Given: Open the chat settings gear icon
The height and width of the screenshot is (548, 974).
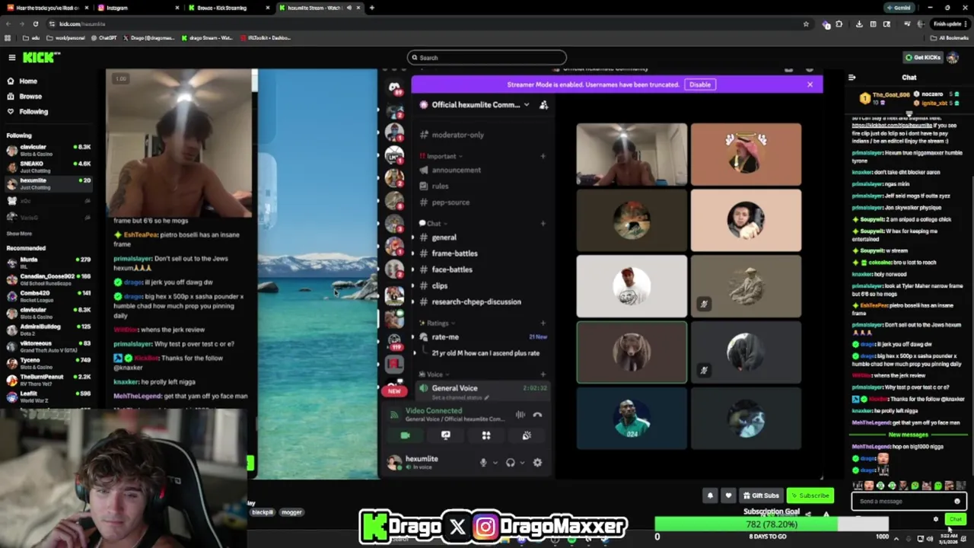Looking at the screenshot, I should [936, 519].
